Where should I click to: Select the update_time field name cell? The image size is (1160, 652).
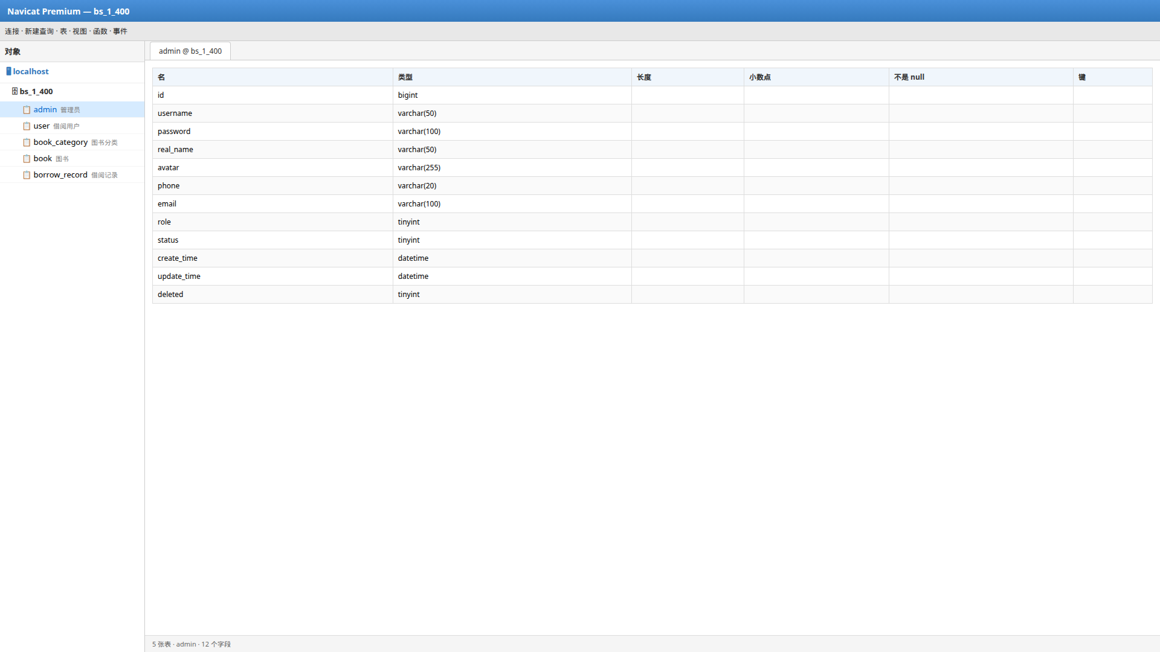coord(272,276)
